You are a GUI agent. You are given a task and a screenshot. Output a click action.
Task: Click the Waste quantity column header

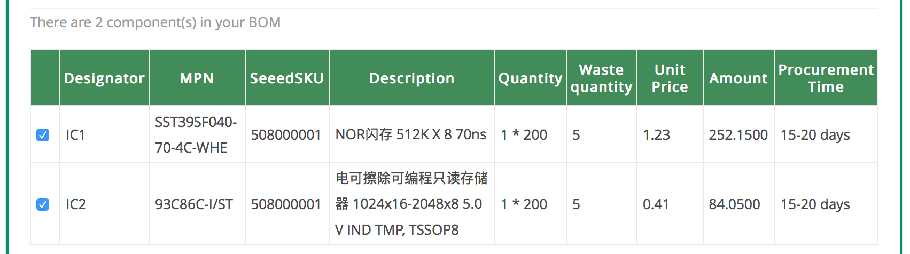(x=602, y=78)
